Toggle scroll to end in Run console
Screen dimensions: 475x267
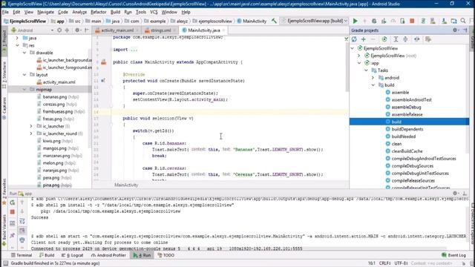pos(22,231)
